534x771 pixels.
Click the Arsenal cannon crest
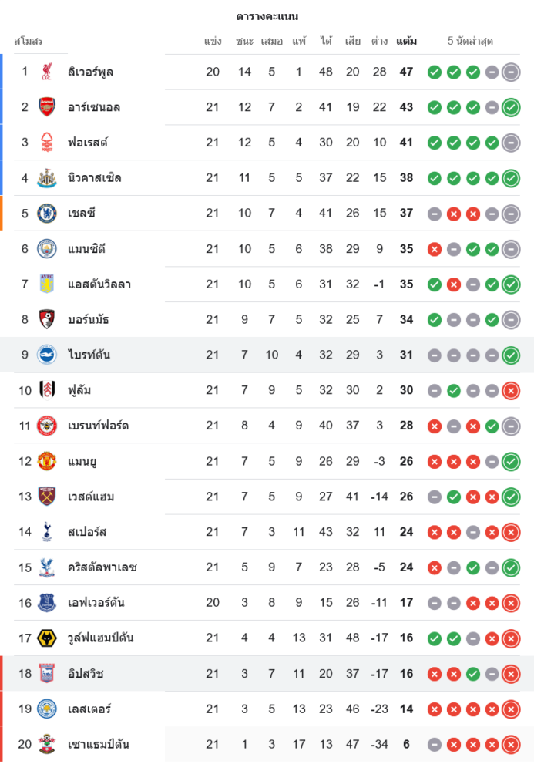pos(47,107)
